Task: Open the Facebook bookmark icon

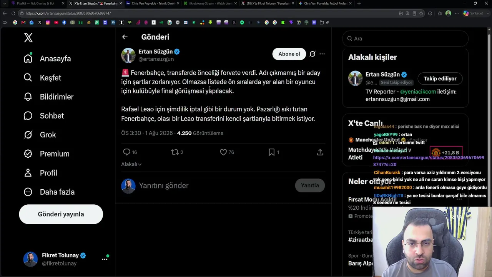Action: coord(64,23)
